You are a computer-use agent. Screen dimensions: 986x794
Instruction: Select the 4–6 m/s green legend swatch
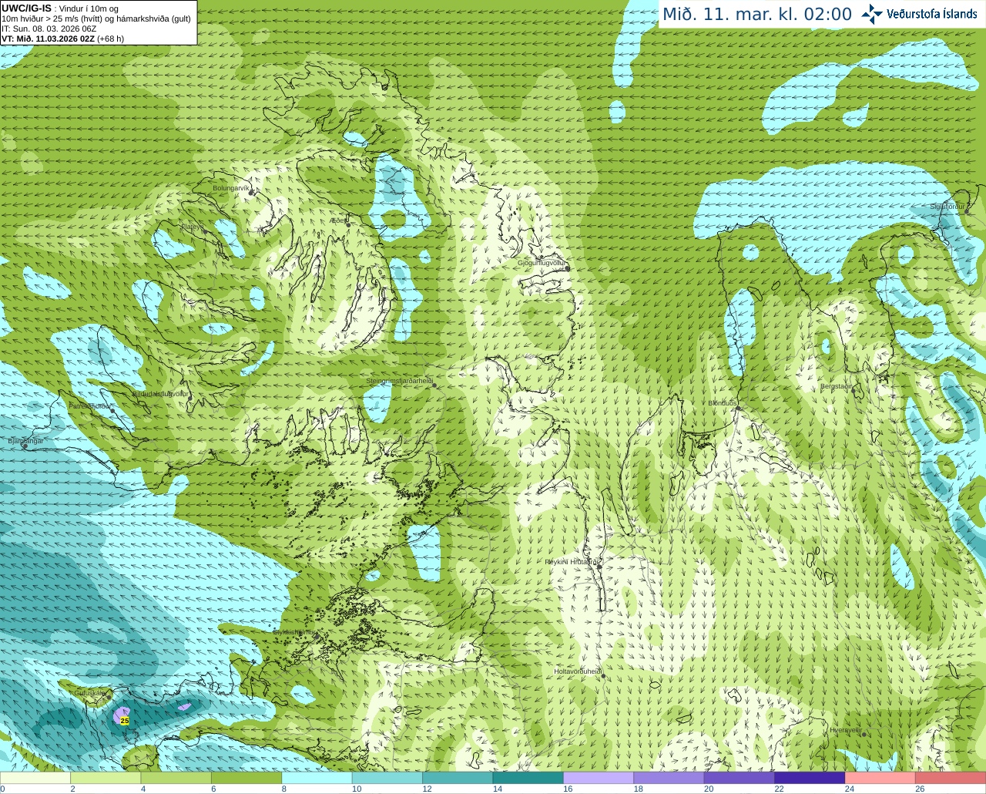(x=176, y=778)
